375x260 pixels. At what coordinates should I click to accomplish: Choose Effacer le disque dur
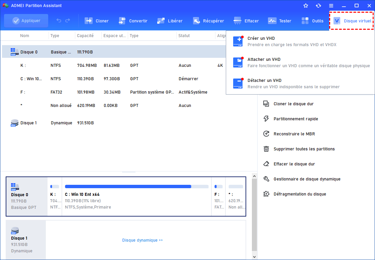click(x=294, y=164)
